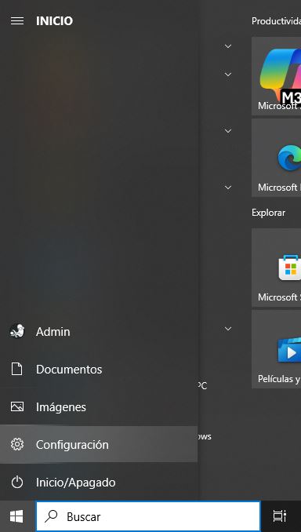Select the Productividad group header
This screenshot has width=301, height=532.
coord(276,21)
